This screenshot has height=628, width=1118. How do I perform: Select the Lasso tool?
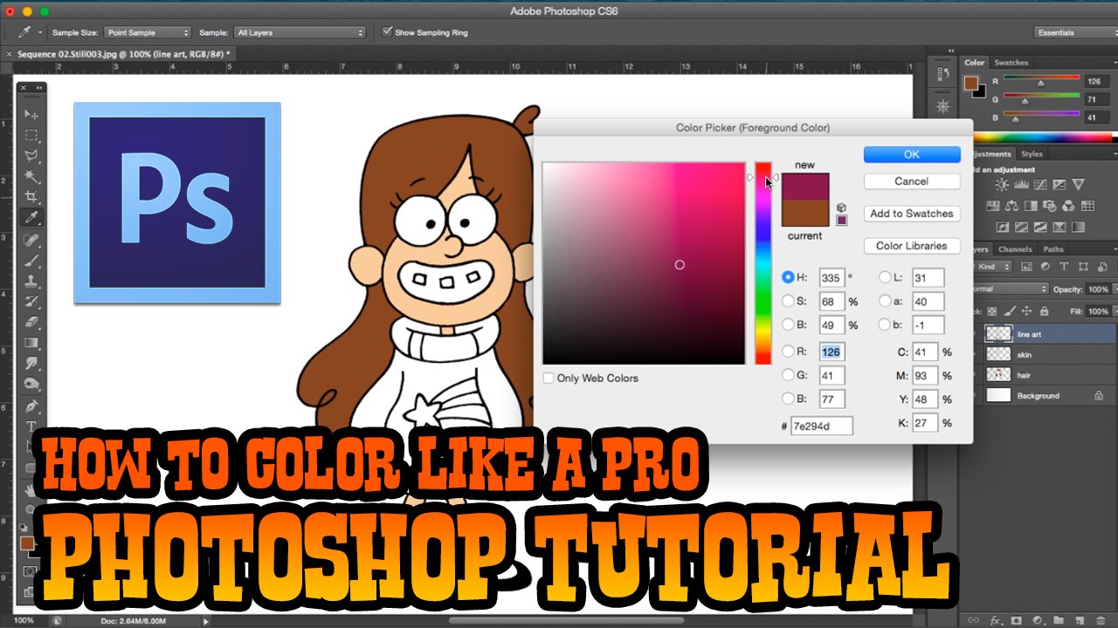coord(31,156)
